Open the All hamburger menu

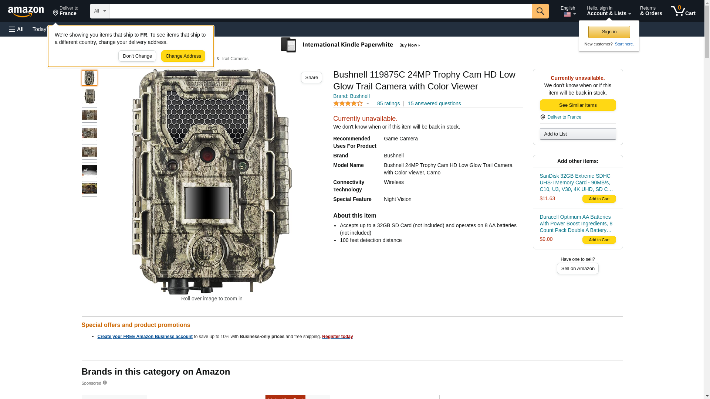(x=16, y=29)
